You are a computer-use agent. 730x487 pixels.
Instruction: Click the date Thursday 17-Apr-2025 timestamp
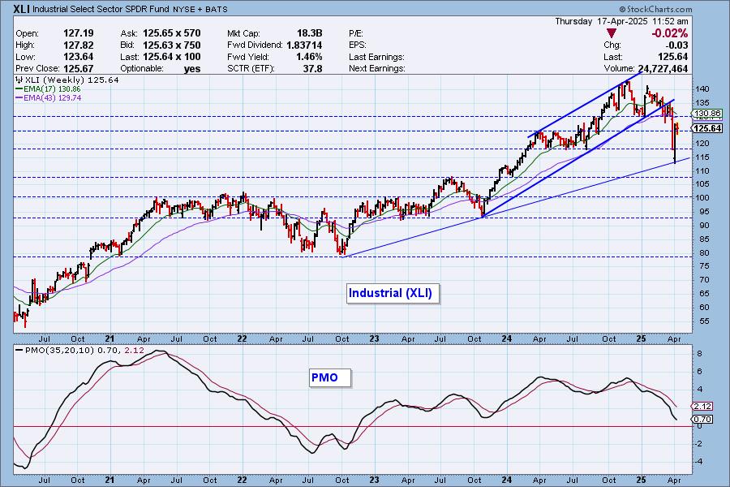[x=621, y=21]
